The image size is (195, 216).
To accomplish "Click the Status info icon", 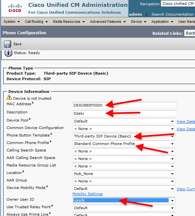I will pos(8,53).
